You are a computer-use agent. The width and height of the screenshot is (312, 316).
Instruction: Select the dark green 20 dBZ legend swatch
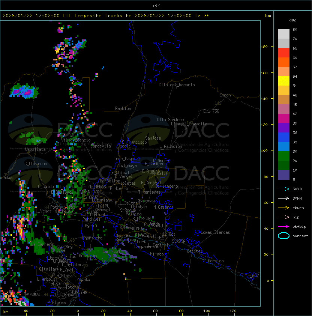(x=283, y=165)
